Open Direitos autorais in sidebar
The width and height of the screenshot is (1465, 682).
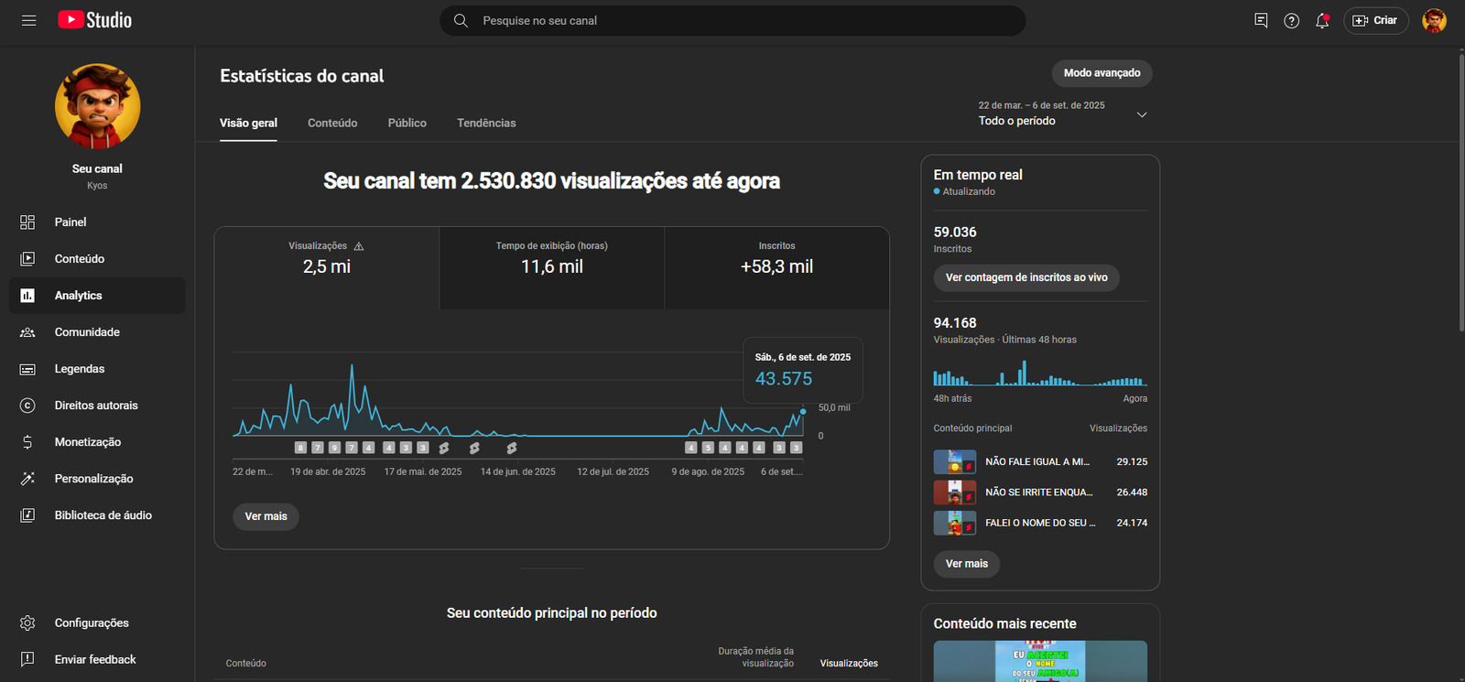point(96,406)
